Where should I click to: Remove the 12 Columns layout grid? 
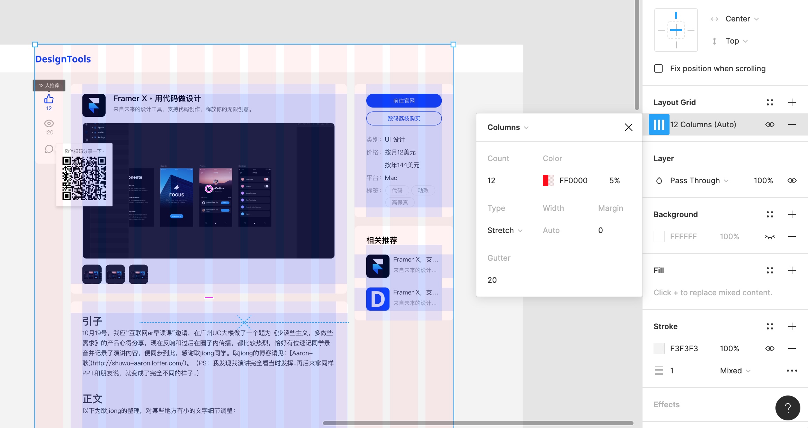pyautogui.click(x=792, y=124)
